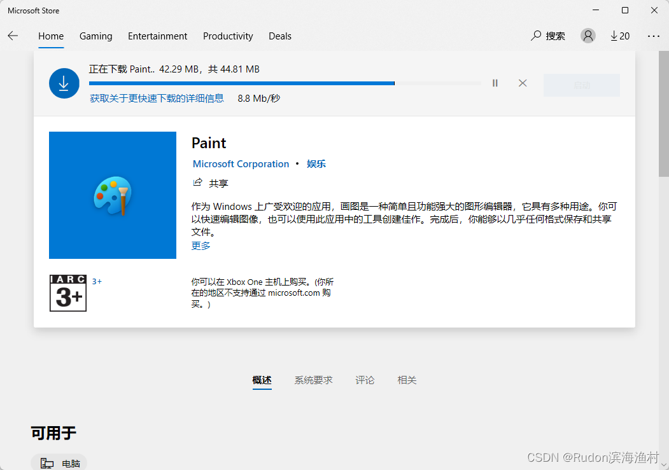Pause the Paint download
Viewport: 669px width, 470px height.
pyautogui.click(x=495, y=83)
